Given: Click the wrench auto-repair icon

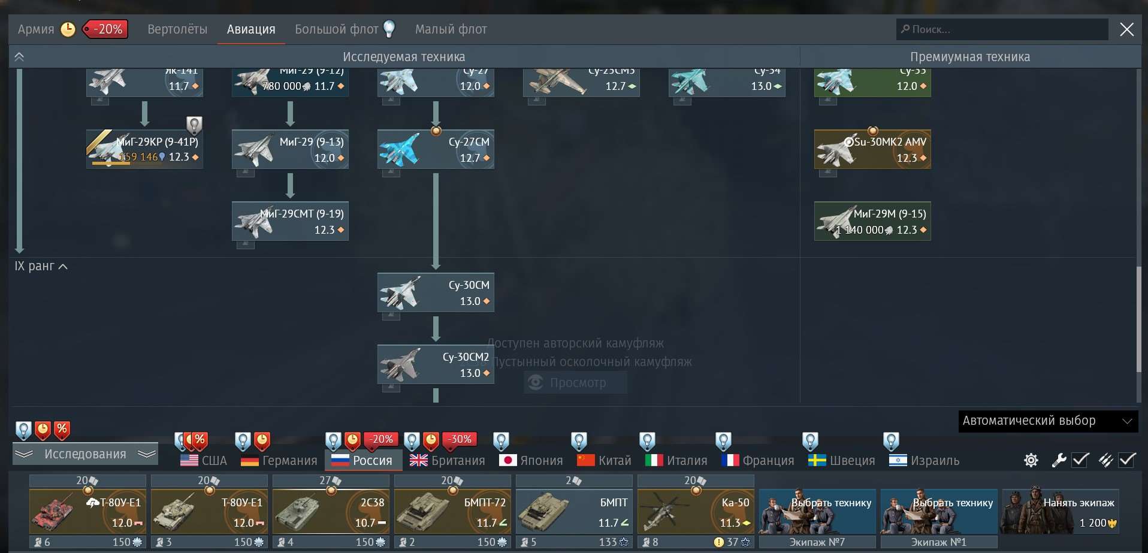Looking at the screenshot, I should (x=1059, y=460).
